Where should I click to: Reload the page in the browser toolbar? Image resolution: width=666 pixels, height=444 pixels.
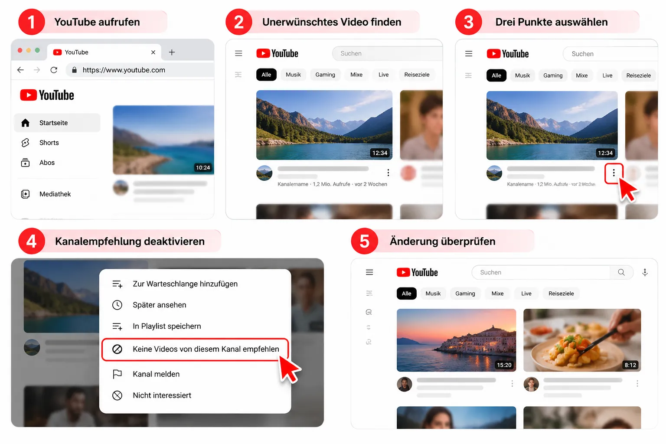click(54, 70)
